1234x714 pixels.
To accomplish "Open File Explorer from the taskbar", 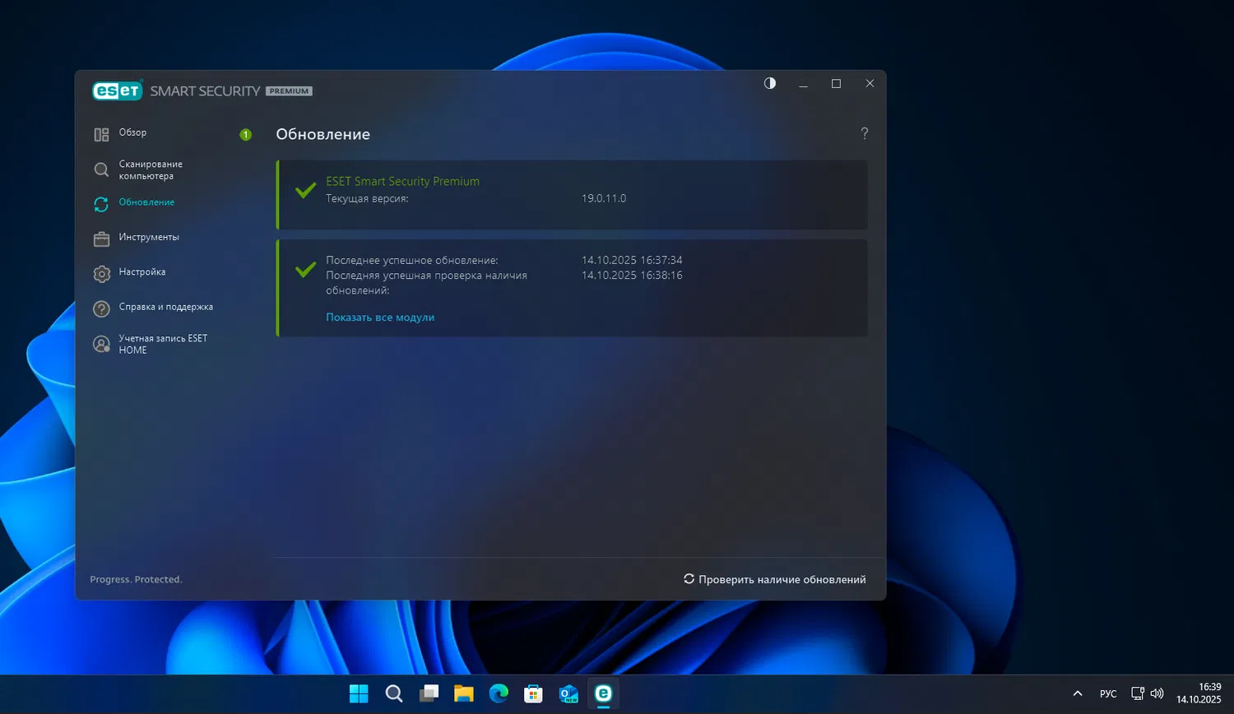I will 464,693.
